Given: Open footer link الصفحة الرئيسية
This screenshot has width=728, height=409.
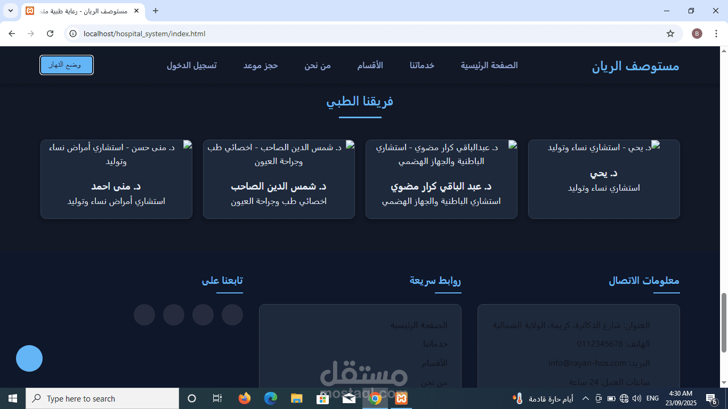Looking at the screenshot, I should (x=419, y=325).
